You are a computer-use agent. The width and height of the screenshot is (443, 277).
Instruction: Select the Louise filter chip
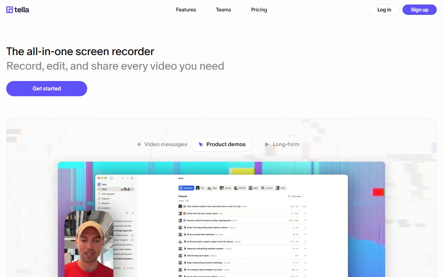[226, 188]
